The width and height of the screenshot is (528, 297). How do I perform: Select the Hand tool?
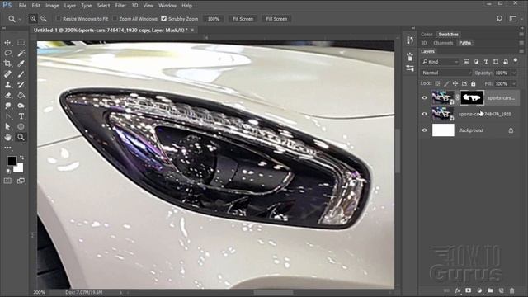7,137
